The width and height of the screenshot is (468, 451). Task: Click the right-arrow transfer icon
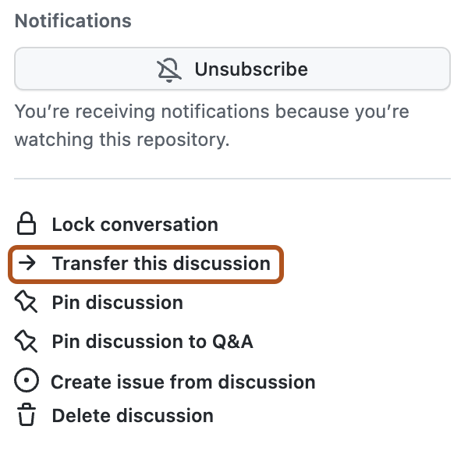(x=27, y=264)
